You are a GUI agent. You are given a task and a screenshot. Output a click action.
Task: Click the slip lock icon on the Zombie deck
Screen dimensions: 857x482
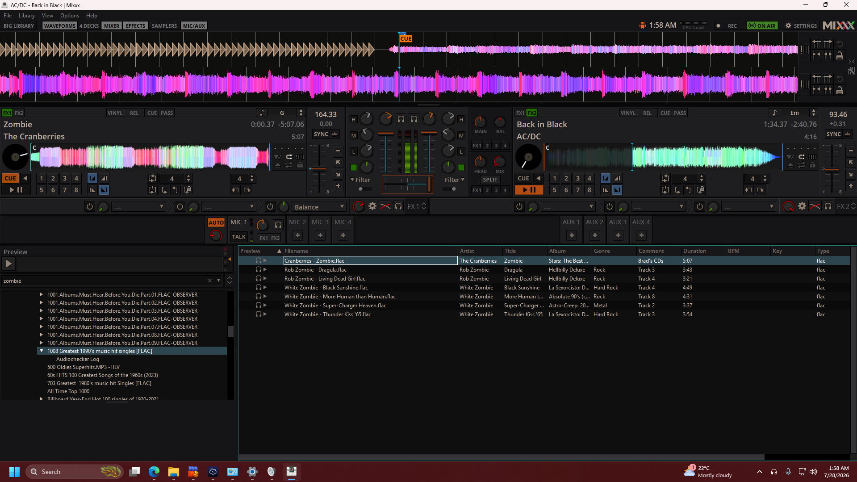click(300, 165)
